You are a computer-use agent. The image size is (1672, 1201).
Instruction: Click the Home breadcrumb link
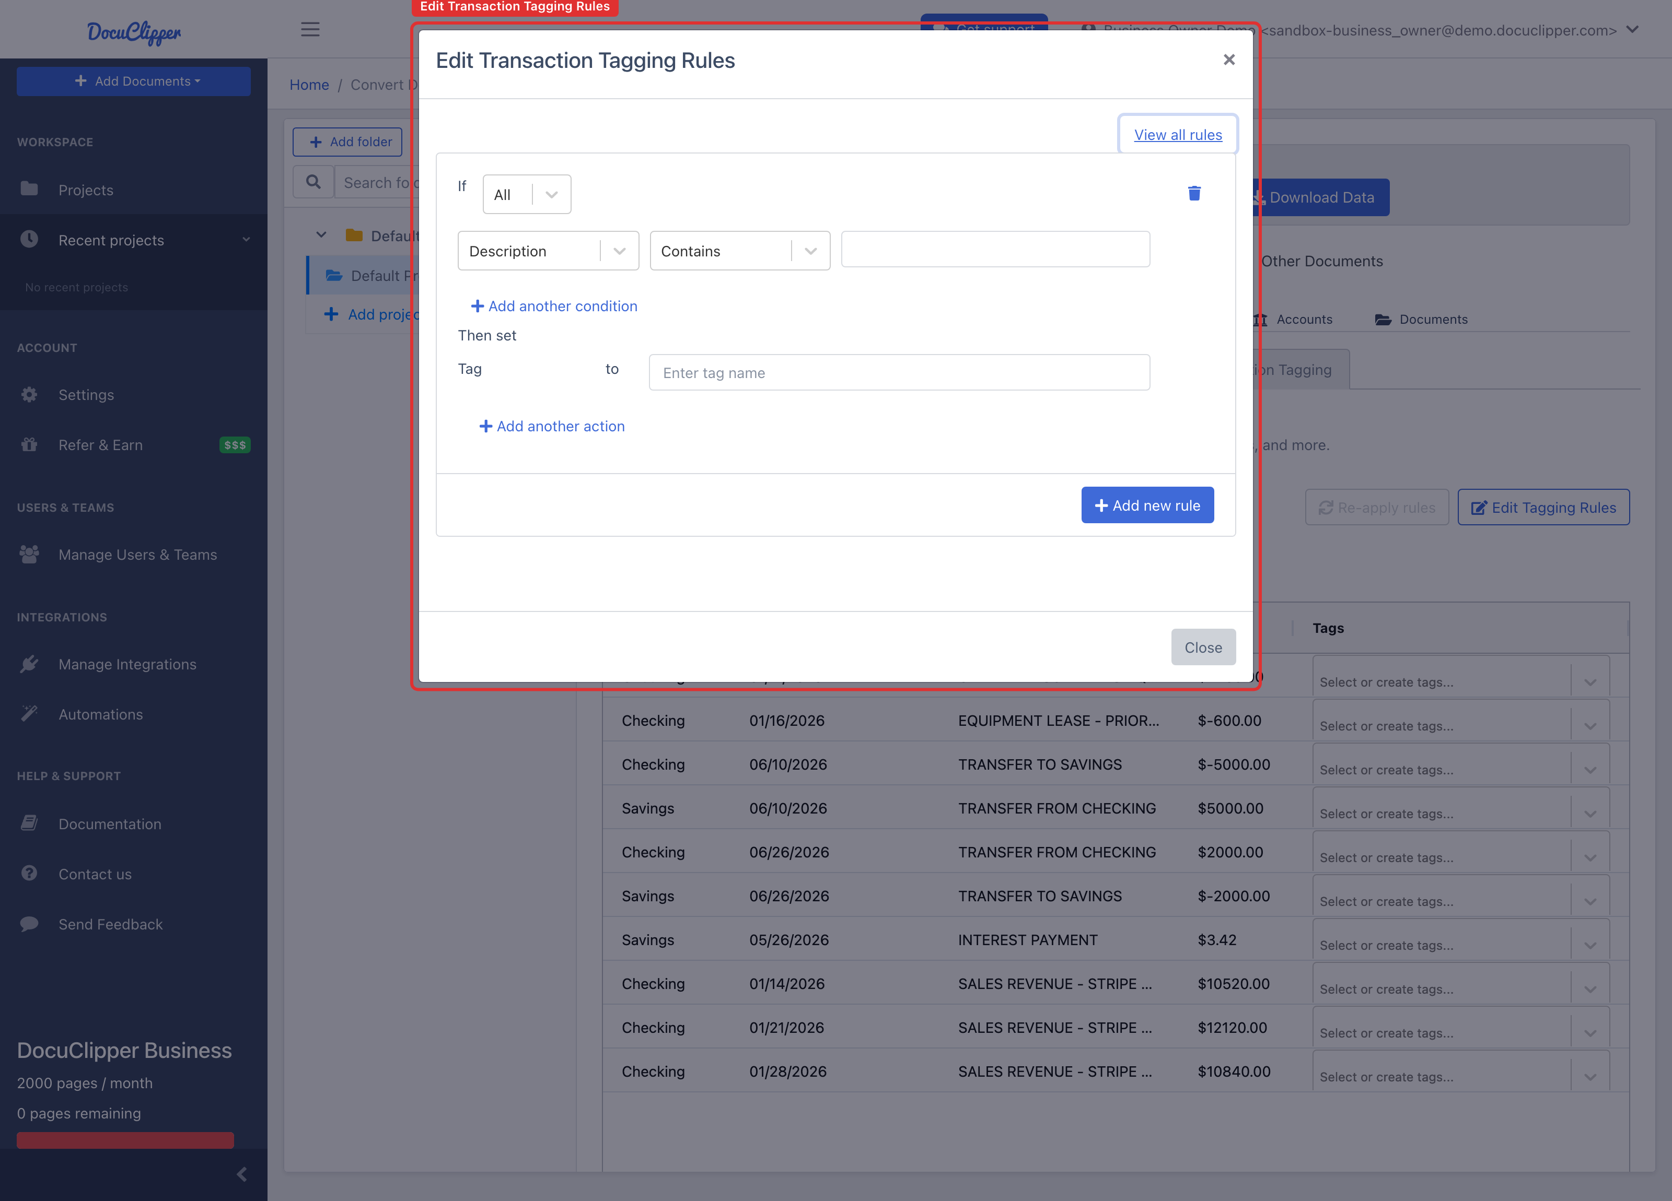[309, 85]
